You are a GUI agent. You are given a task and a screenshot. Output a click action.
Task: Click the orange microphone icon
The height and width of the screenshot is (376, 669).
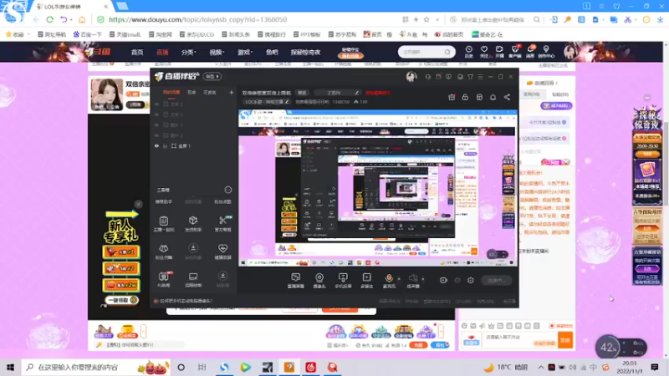coord(389,278)
